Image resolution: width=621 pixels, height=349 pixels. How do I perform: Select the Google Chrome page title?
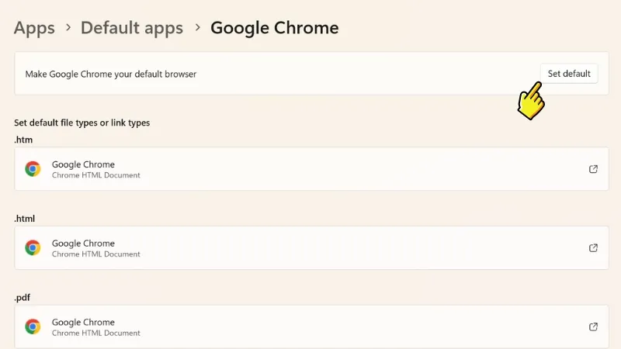275,28
